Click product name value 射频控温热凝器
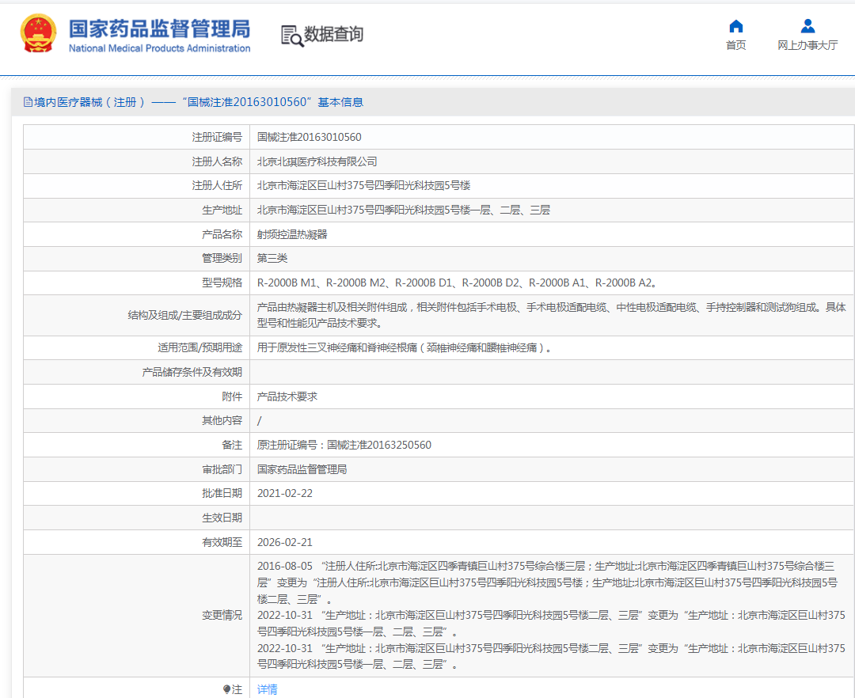The width and height of the screenshot is (855, 698). click(292, 234)
